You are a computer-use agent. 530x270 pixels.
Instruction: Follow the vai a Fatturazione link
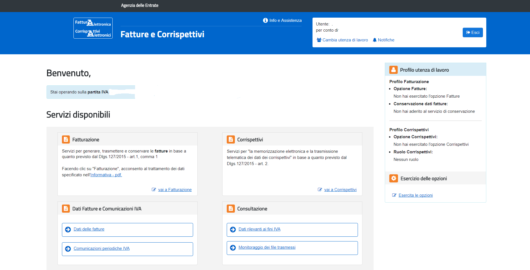click(175, 190)
